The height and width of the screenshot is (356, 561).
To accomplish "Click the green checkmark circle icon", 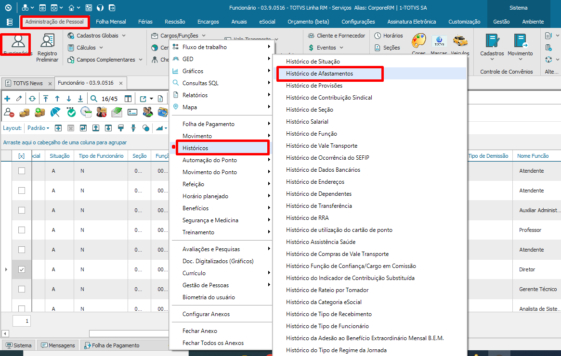I will pos(71,113).
